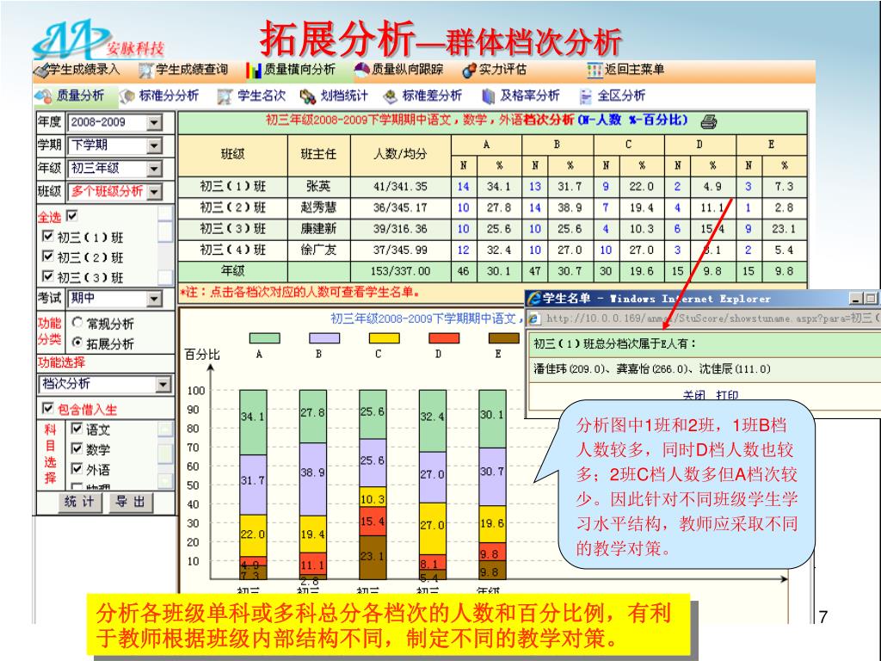The image size is (881, 661).
Task: Click the 学生成绩录入 pencil icon
Action: [x=40, y=71]
